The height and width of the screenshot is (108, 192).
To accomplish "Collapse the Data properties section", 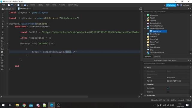I will [x=145, y=67].
